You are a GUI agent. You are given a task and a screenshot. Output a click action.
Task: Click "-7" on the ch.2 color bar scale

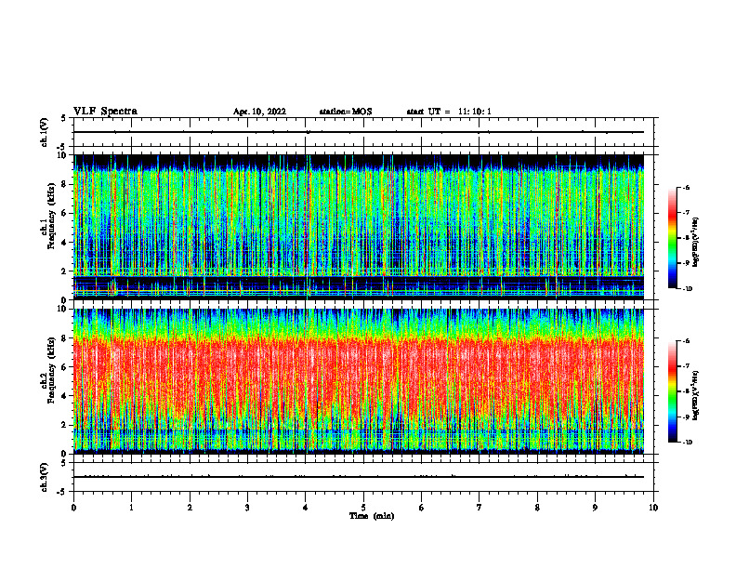tap(687, 366)
